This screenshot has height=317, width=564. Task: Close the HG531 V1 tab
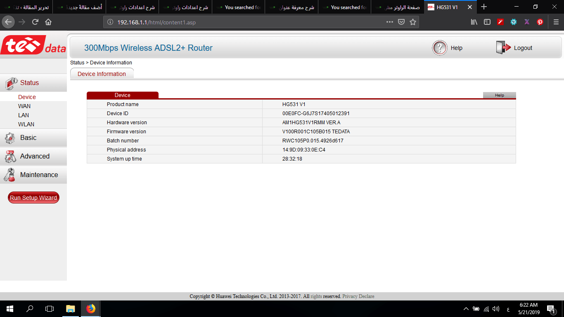coord(469,7)
